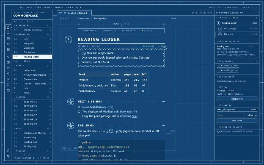This screenshot has height=165, width=264.
Task: Collapse the Commonplace group in the register
Action: pos(15,34)
